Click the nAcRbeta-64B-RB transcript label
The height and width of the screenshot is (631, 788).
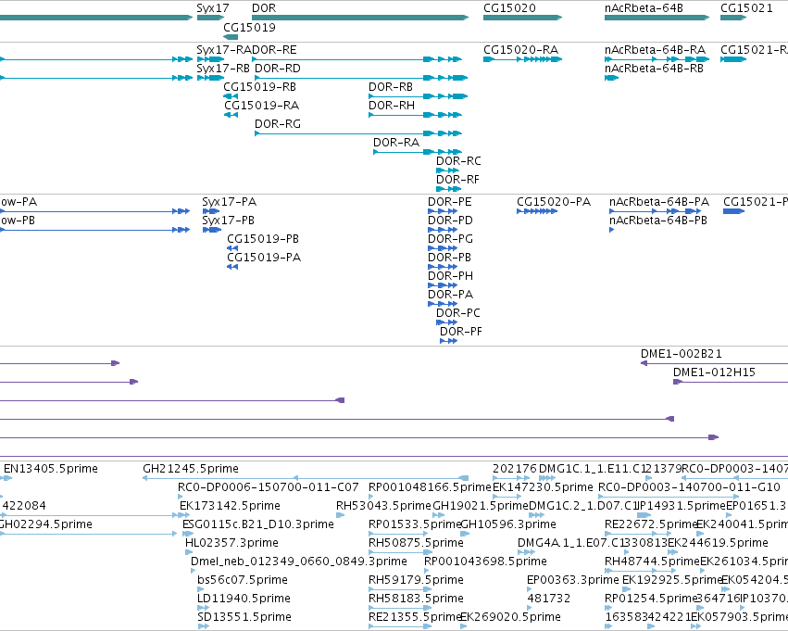coord(654,69)
